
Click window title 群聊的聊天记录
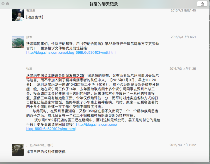coord(104,4)
